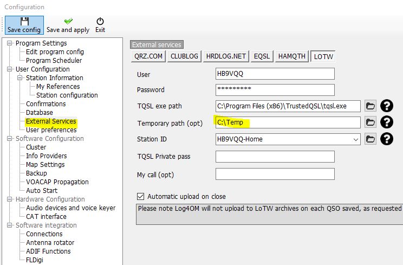Click the Exit power icon
This screenshot has width=403, height=265.
pyautogui.click(x=100, y=21)
